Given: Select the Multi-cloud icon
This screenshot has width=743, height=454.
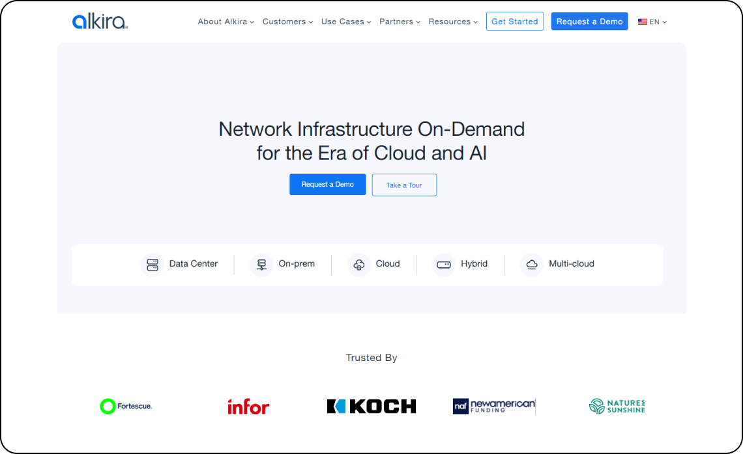Looking at the screenshot, I should pyautogui.click(x=532, y=265).
